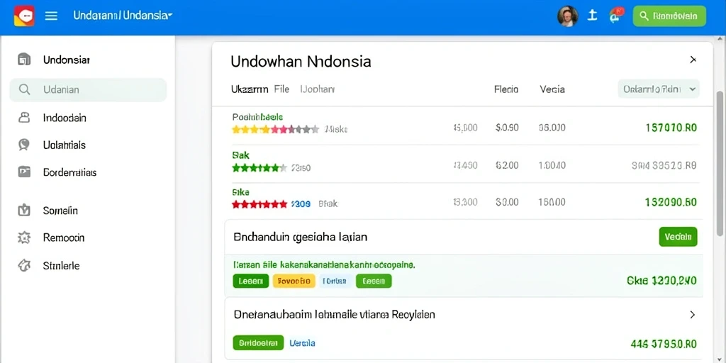Click the upload arrow icon in header
Screen dimensions: 726x363
pos(592,16)
